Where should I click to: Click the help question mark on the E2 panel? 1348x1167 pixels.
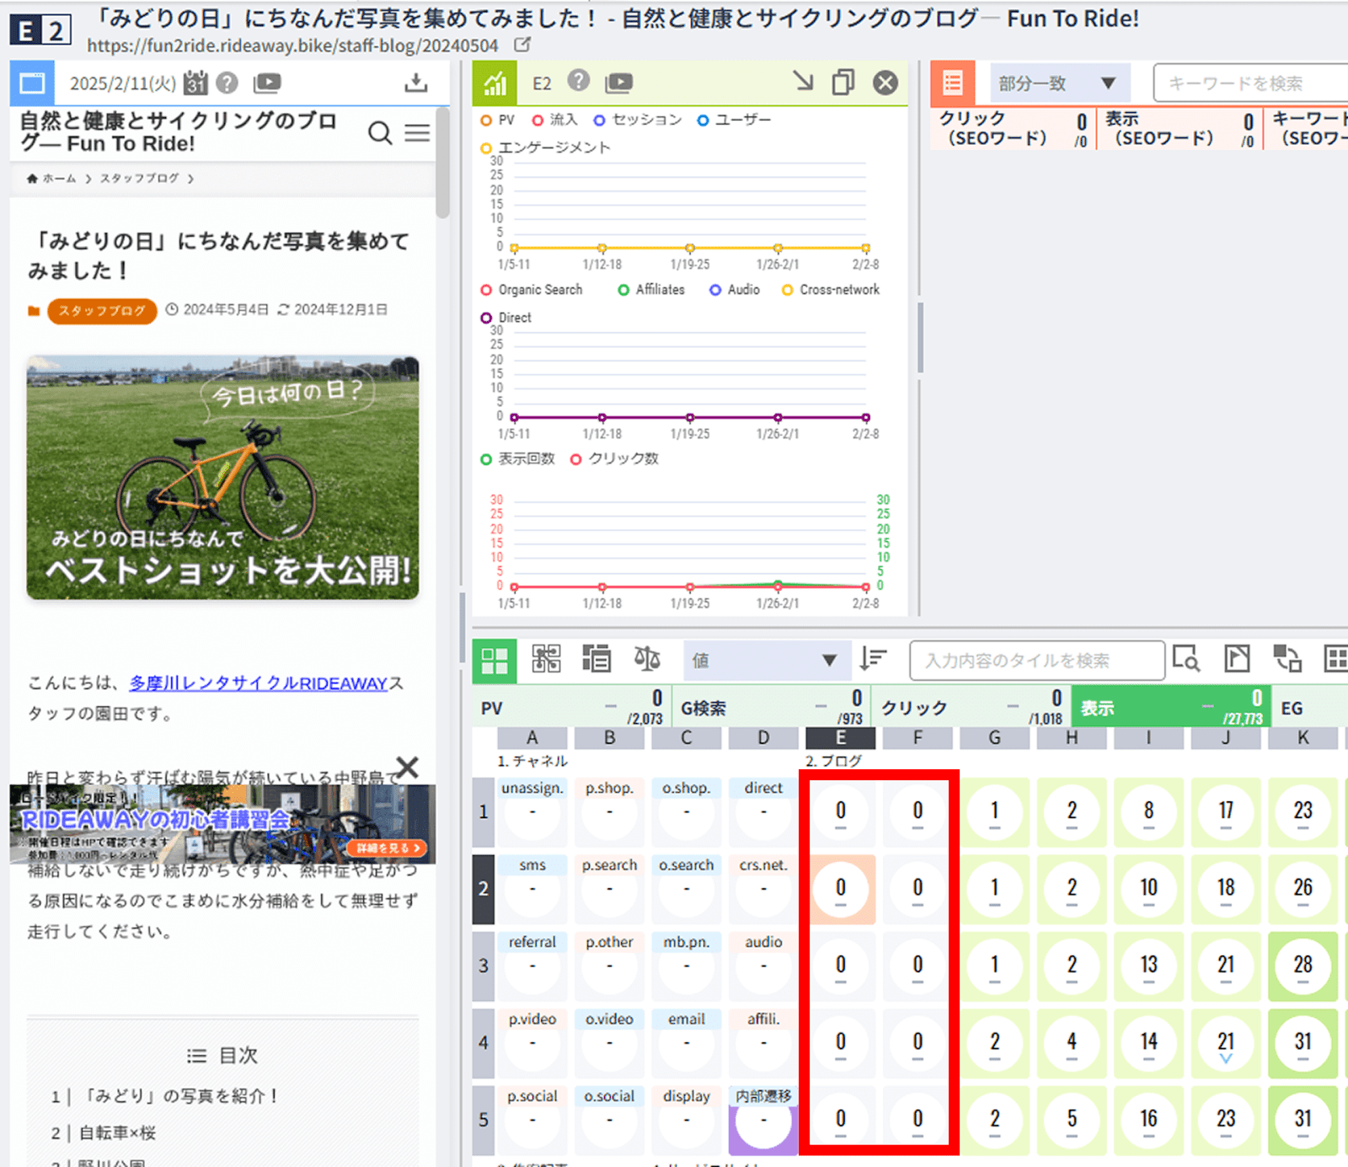tap(579, 83)
